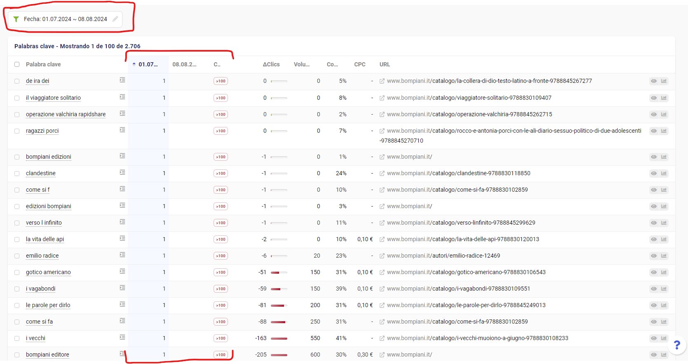This screenshot has height=364, width=688.
Task: Toggle eye icon for 'bompiani editore' row
Action: tap(654, 355)
